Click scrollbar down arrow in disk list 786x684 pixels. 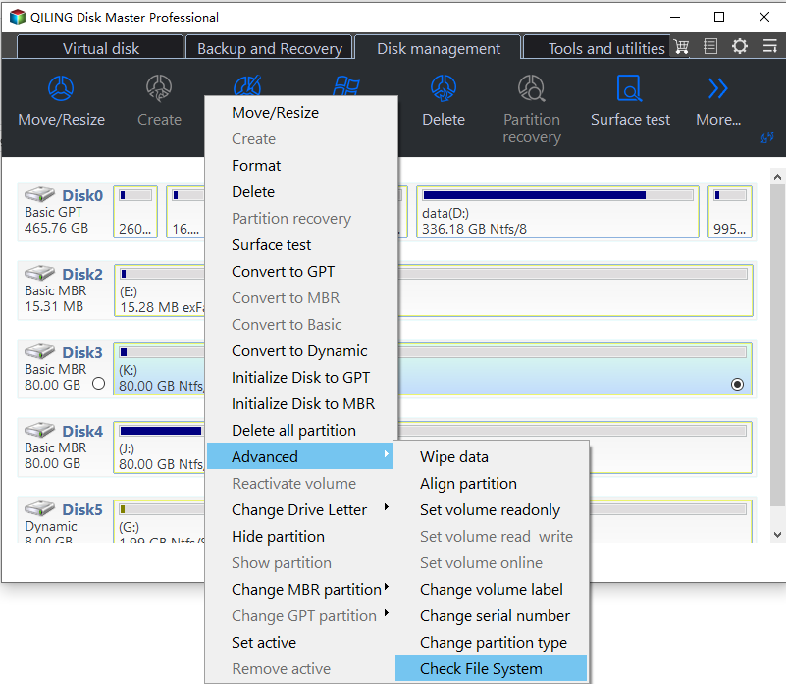pos(777,535)
